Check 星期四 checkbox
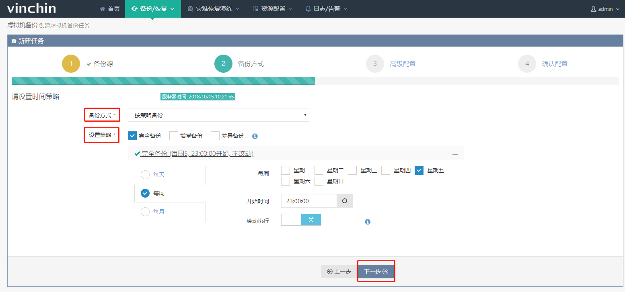The image size is (625, 292). click(x=386, y=170)
